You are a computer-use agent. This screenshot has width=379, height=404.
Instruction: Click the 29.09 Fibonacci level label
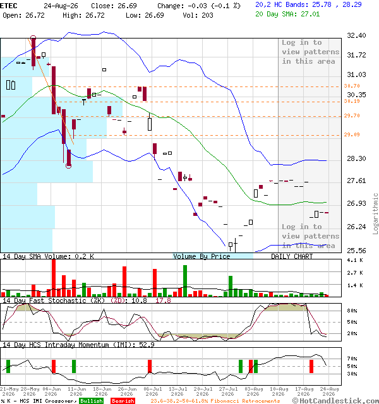pos(352,134)
